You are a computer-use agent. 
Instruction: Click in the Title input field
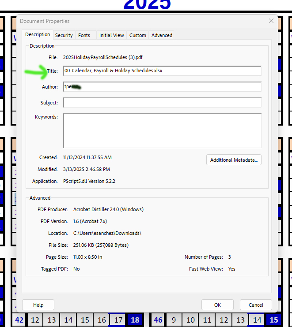(162, 71)
